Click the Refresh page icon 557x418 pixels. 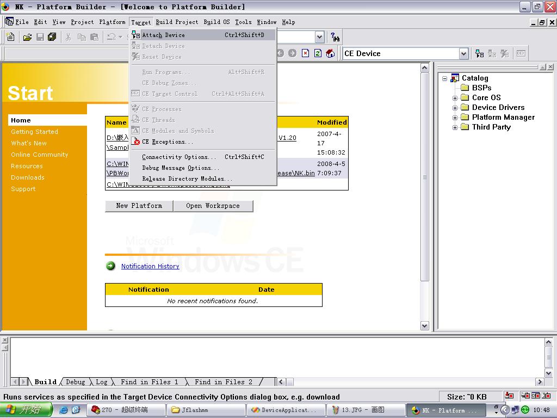click(318, 53)
